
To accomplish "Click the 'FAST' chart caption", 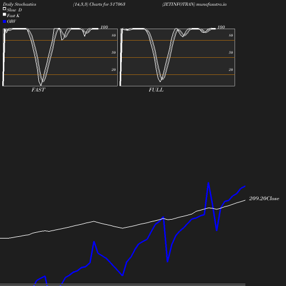I will [38, 90].
